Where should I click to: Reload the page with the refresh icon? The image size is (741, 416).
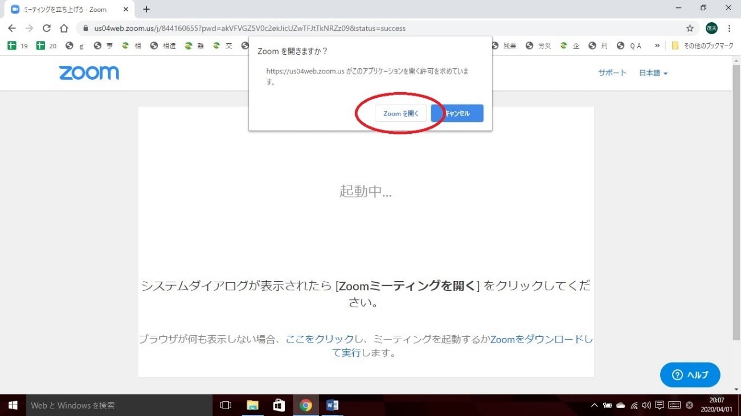[47, 28]
